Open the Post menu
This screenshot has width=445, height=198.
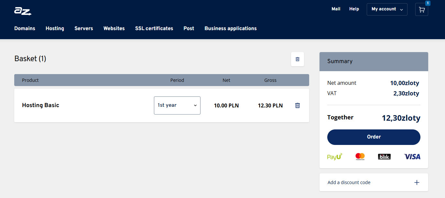pyautogui.click(x=189, y=28)
